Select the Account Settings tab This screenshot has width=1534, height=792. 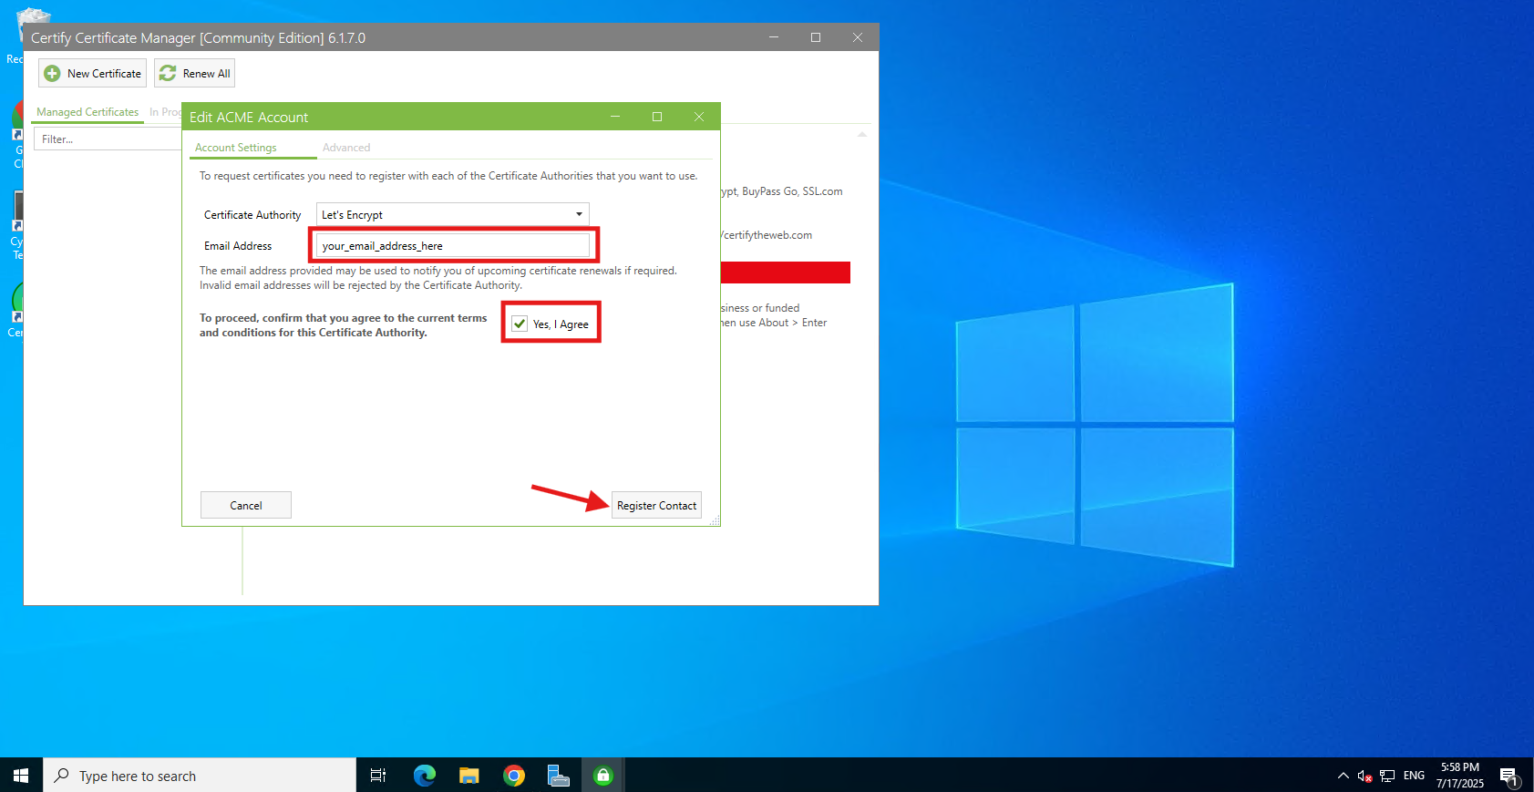(x=236, y=148)
